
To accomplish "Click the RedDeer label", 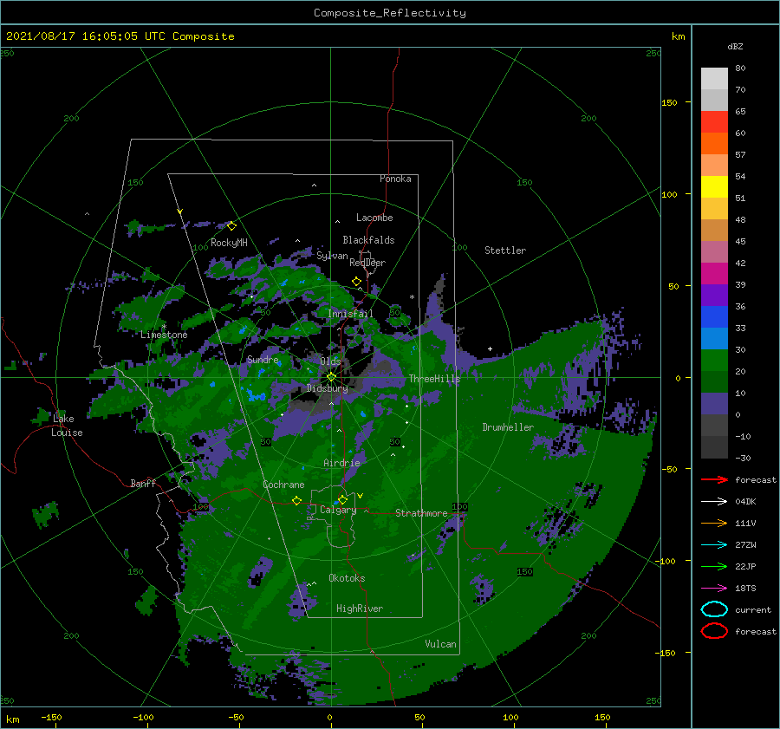I will 367,263.
